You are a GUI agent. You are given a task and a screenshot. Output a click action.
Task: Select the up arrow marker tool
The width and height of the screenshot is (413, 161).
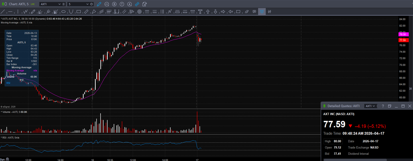click(208, 12)
